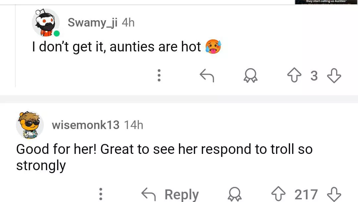Viewport: 358px width, 202px height.
Task: Give an award to Swamy_ji's comment
Action: pyautogui.click(x=251, y=76)
